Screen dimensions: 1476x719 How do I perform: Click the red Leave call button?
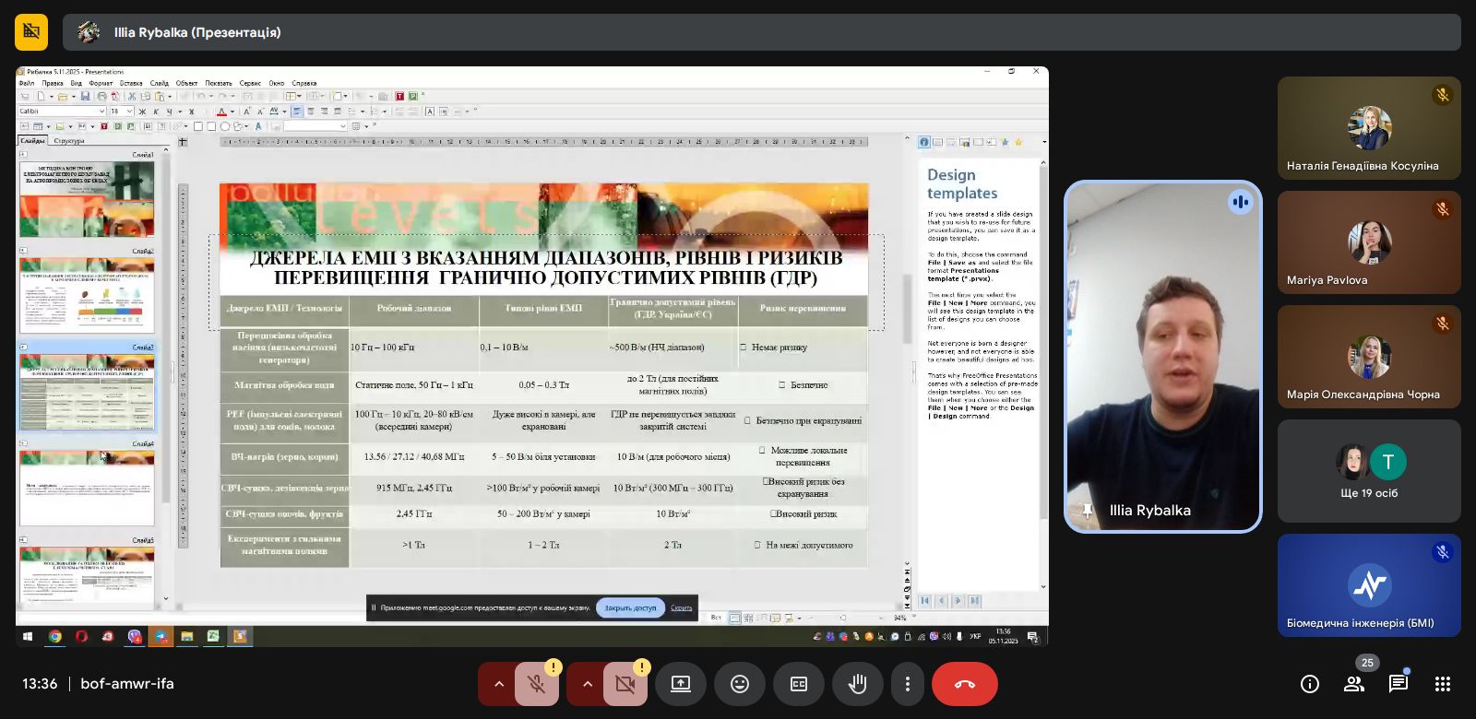click(964, 684)
